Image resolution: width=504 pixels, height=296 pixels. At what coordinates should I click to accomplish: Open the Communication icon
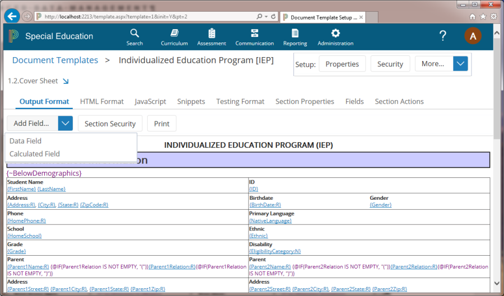[x=254, y=34]
